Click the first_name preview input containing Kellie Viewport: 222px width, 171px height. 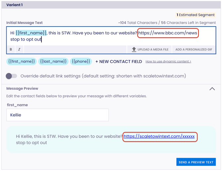point(57,115)
